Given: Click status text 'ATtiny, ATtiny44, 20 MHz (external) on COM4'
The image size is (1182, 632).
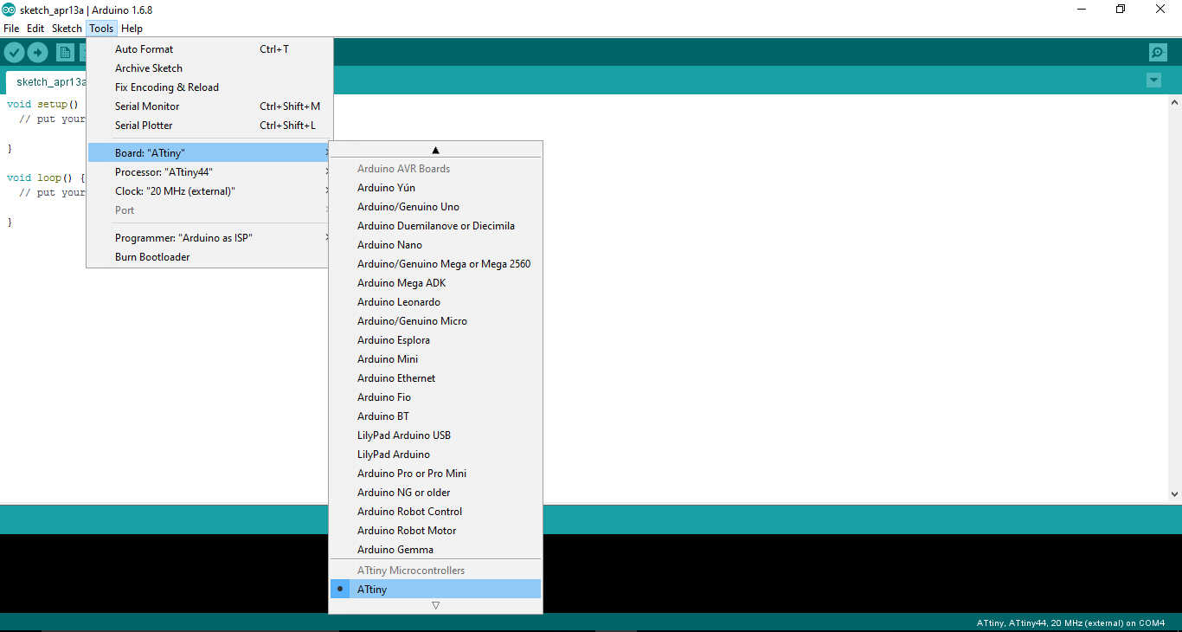Looking at the screenshot, I should (1071, 623).
